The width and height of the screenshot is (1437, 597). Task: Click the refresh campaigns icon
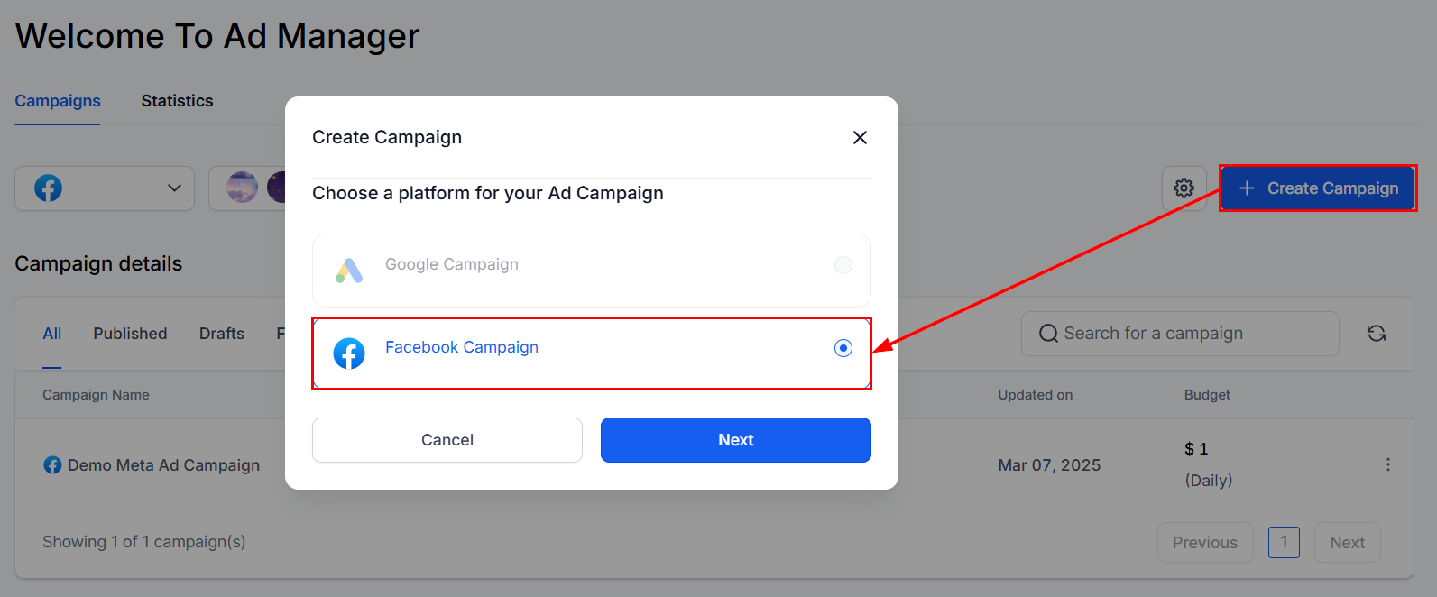[x=1376, y=334]
